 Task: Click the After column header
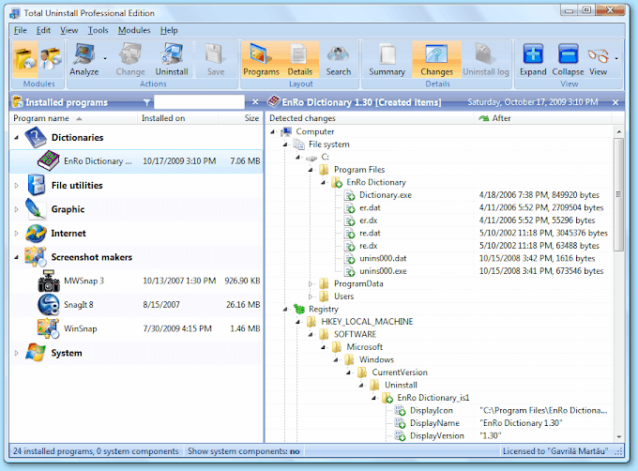[x=543, y=118]
